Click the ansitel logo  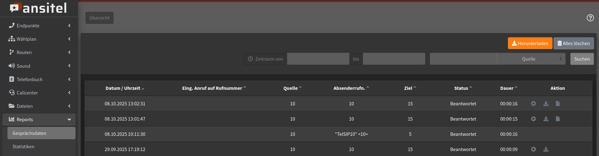pos(39,8)
